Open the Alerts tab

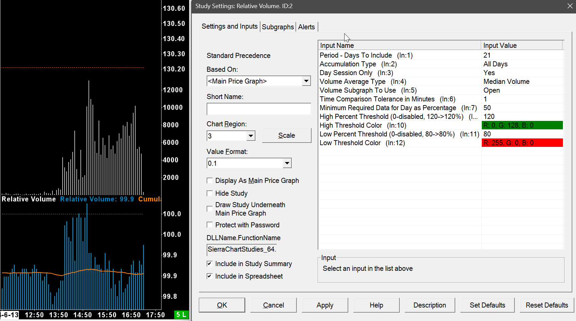(306, 27)
